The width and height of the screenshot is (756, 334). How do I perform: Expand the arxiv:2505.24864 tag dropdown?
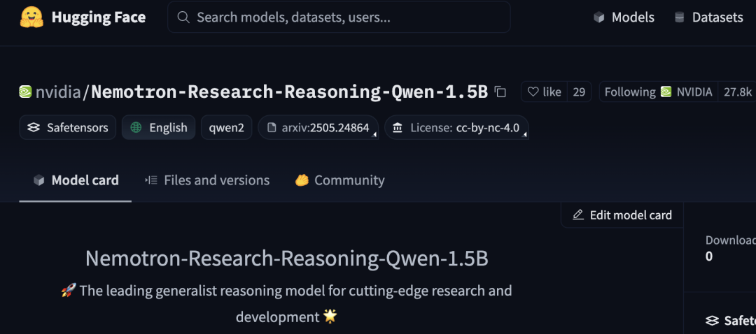[x=318, y=128]
